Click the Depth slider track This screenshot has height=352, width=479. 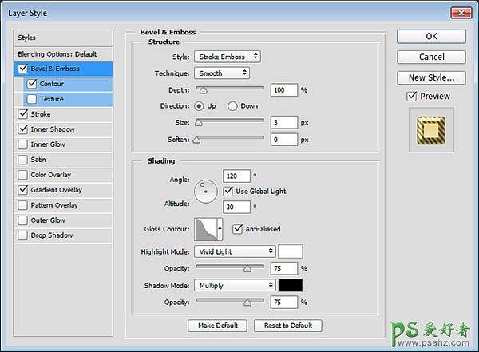pos(230,90)
